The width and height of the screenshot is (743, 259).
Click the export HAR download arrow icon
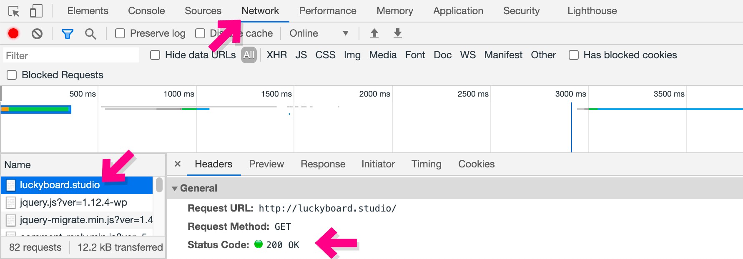[398, 33]
